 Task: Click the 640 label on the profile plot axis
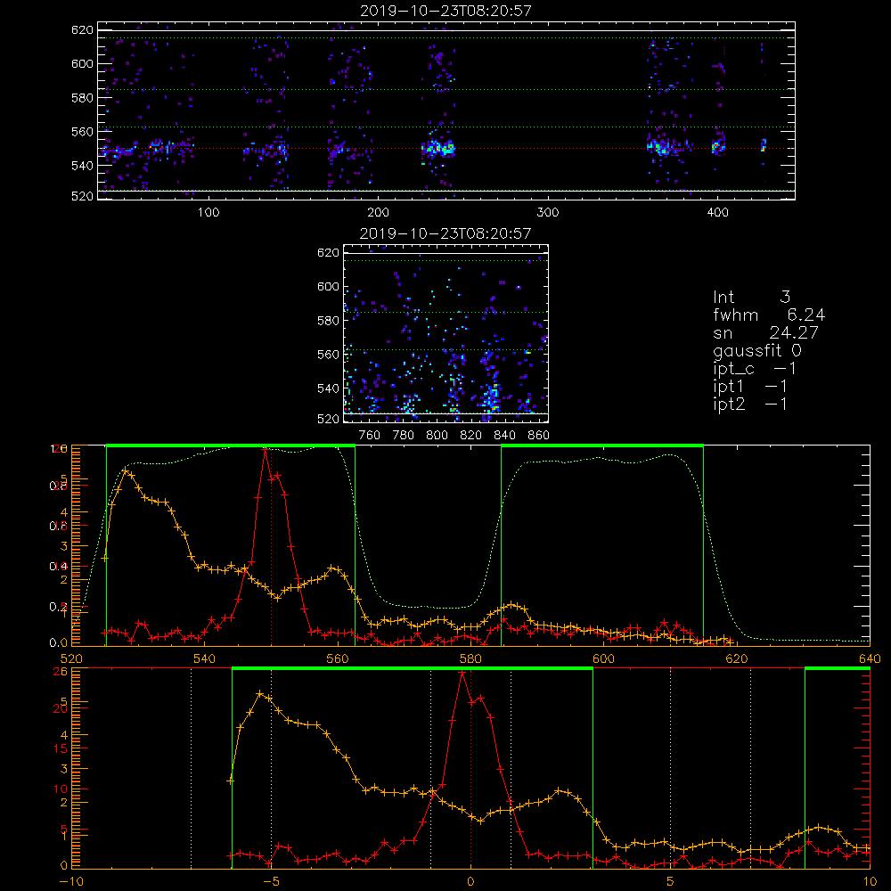coord(870,659)
